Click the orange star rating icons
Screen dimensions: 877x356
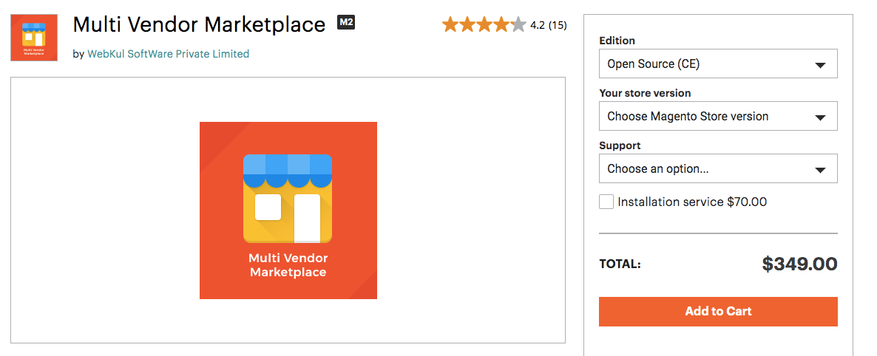484,24
